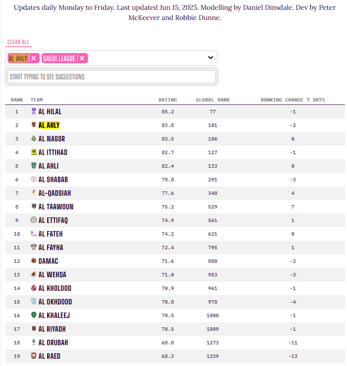
Task: Open the Al Taawoun team row
Action: (175, 207)
